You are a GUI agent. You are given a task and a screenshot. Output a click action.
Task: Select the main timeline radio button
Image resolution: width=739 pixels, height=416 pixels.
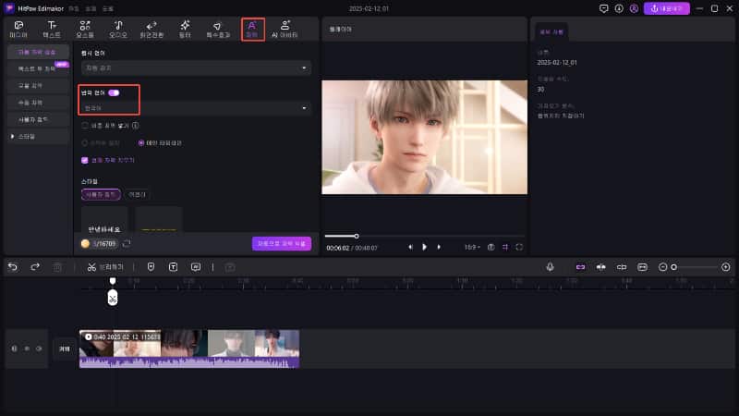[141, 142]
